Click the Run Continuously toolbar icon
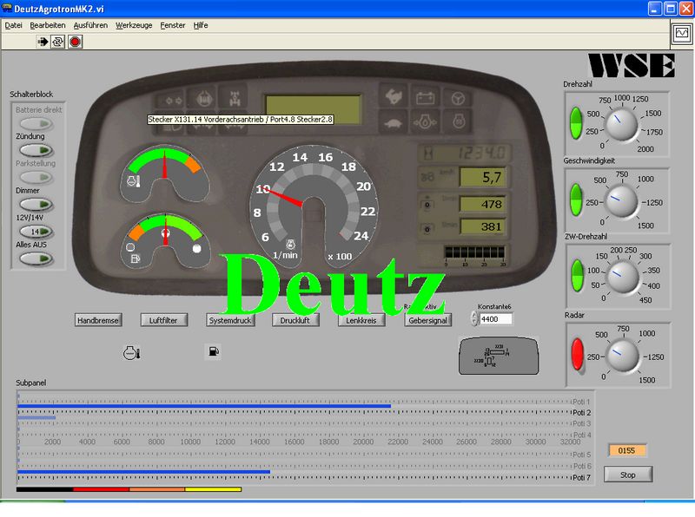This screenshot has height=517, width=695. [x=57, y=42]
